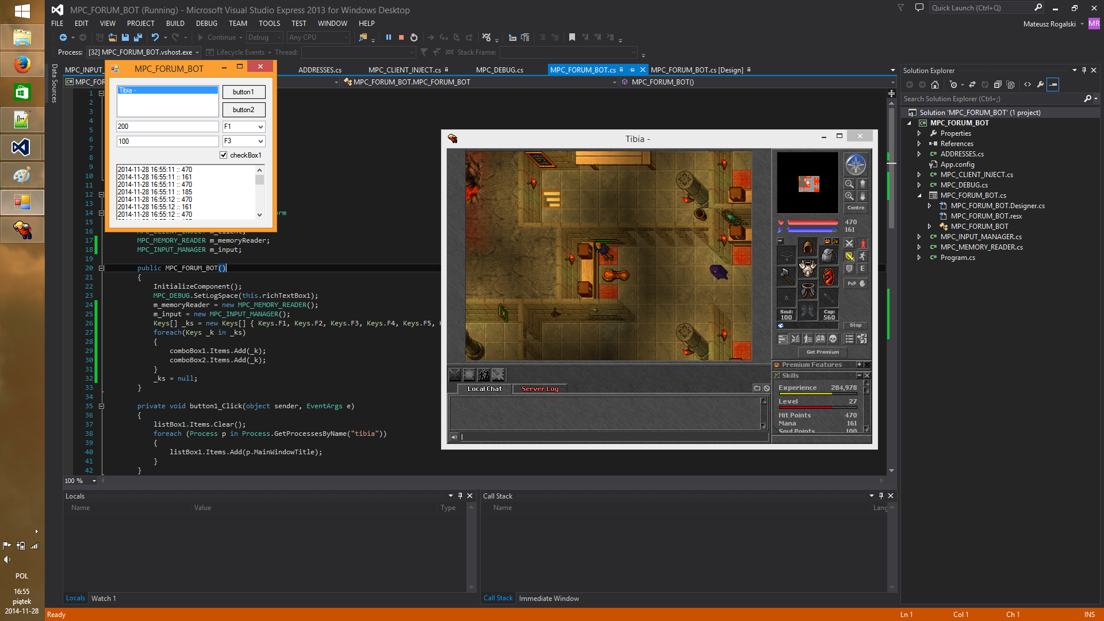
Task: Open the Process selector dropdown
Action: 144,52
